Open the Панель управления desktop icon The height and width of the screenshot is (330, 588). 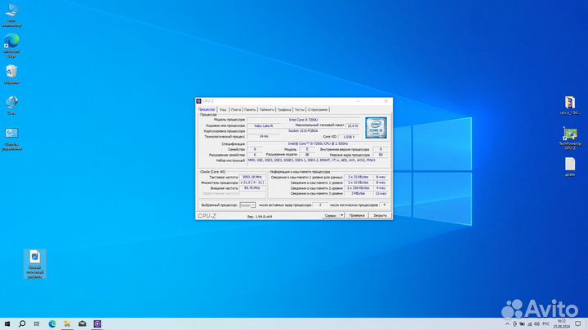(x=11, y=139)
